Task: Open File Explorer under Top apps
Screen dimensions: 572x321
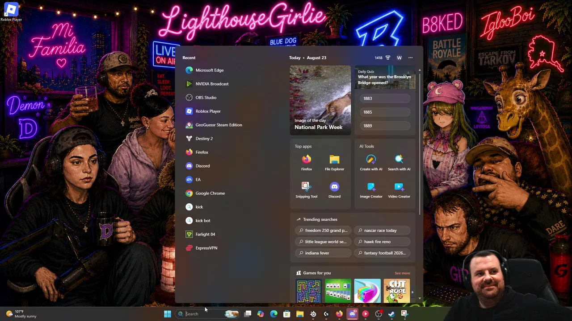Action: [x=334, y=163]
